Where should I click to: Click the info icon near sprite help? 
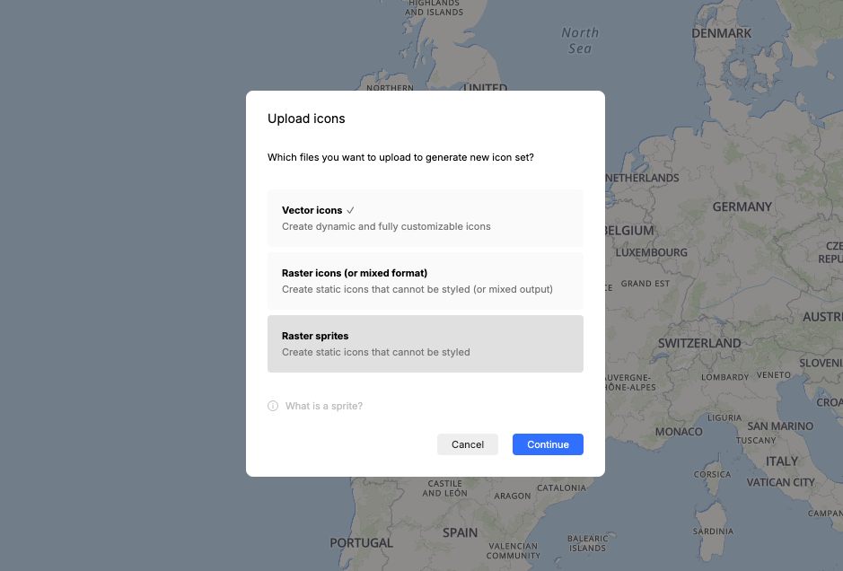(273, 406)
